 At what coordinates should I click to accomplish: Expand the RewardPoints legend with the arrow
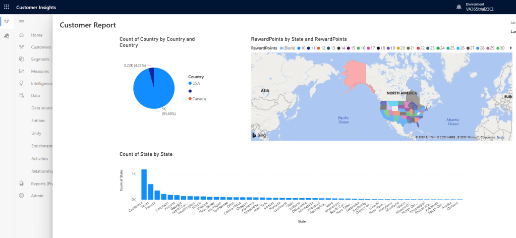[x=511, y=48]
